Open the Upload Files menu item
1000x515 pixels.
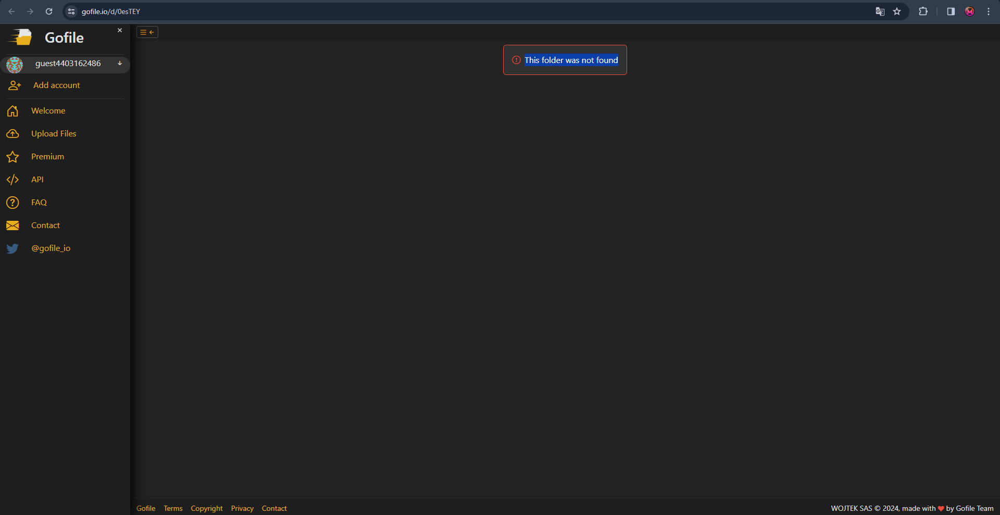tap(54, 134)
